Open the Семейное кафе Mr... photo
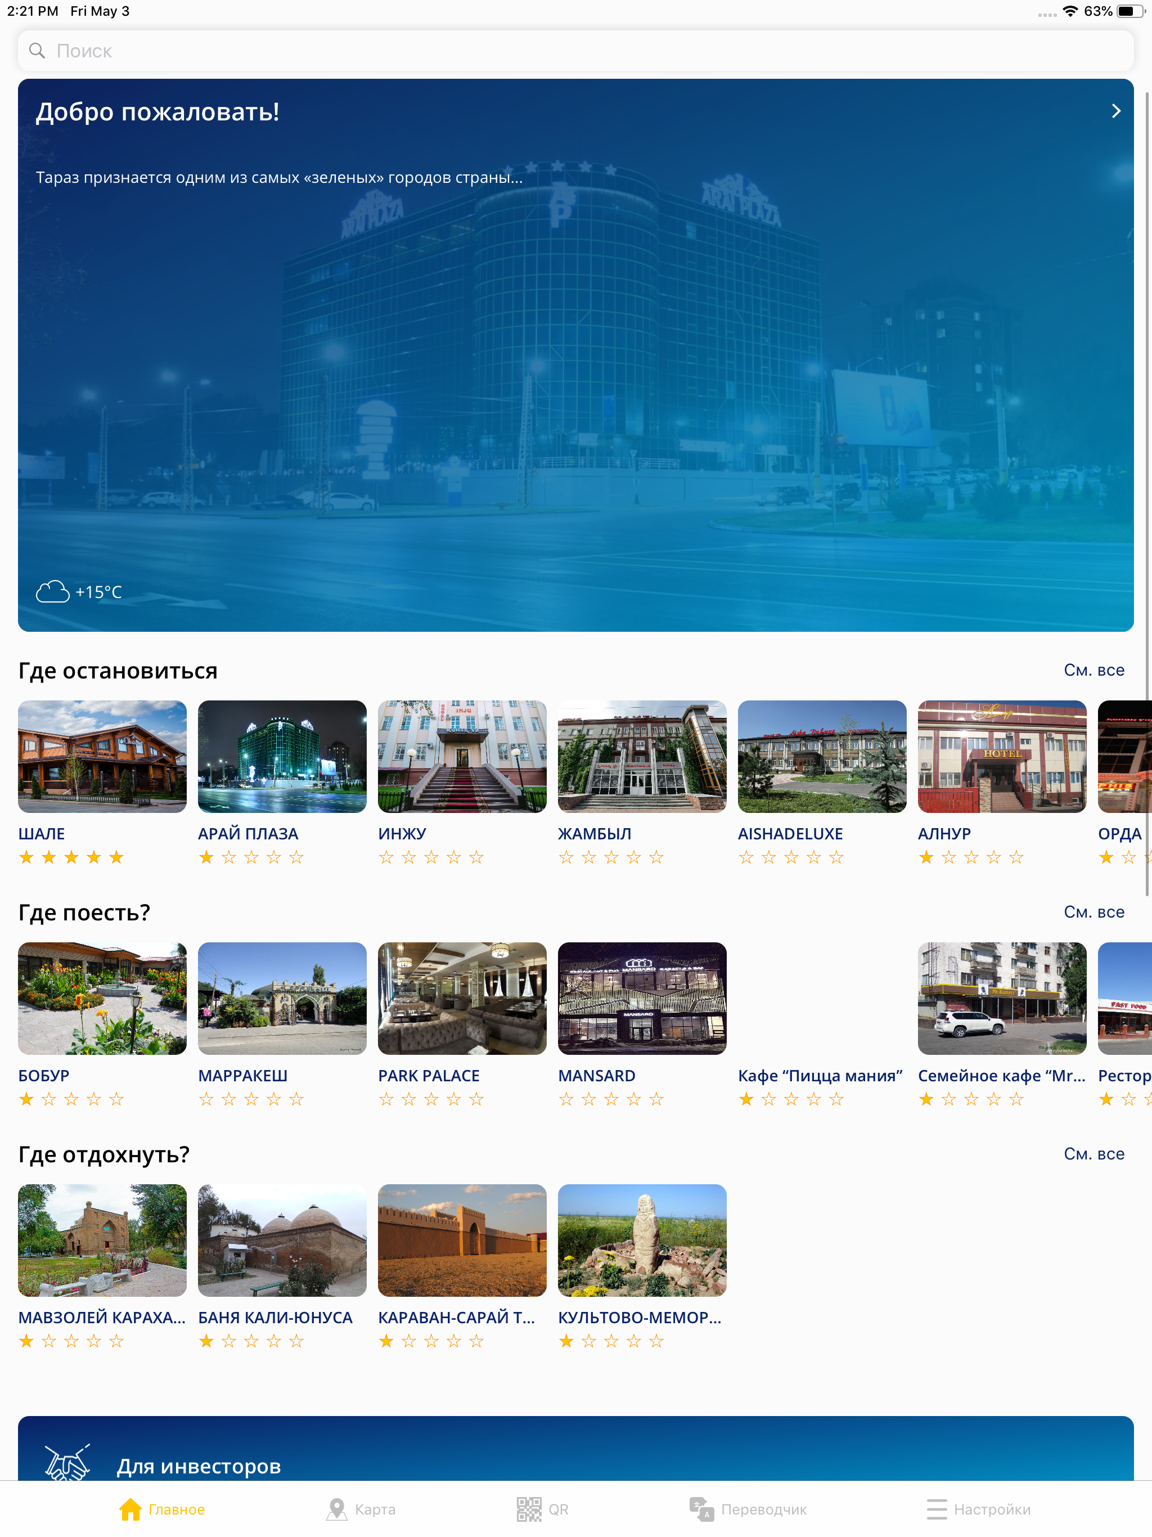 (1002, 999)
